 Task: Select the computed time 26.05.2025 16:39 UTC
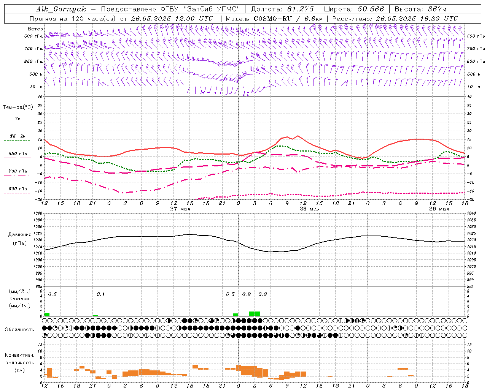pyautogui.click(x=417, y=19)
